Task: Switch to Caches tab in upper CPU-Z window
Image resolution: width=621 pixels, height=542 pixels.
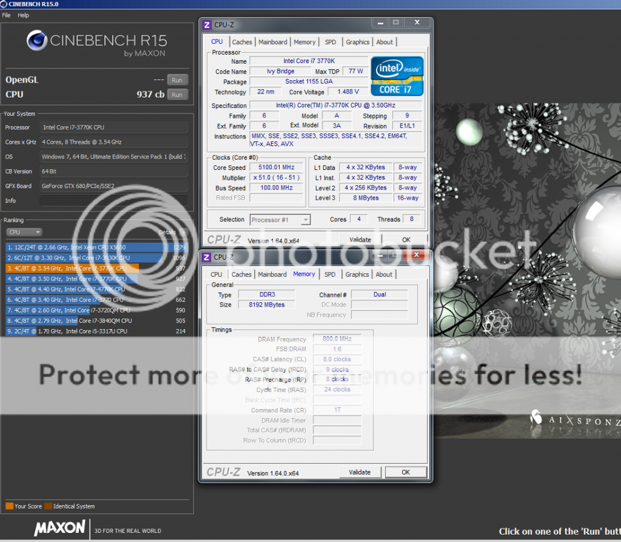Action: [242, 42]
